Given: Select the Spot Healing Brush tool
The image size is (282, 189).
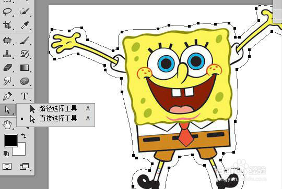Looking at the screenshot, I should point(7,41).
